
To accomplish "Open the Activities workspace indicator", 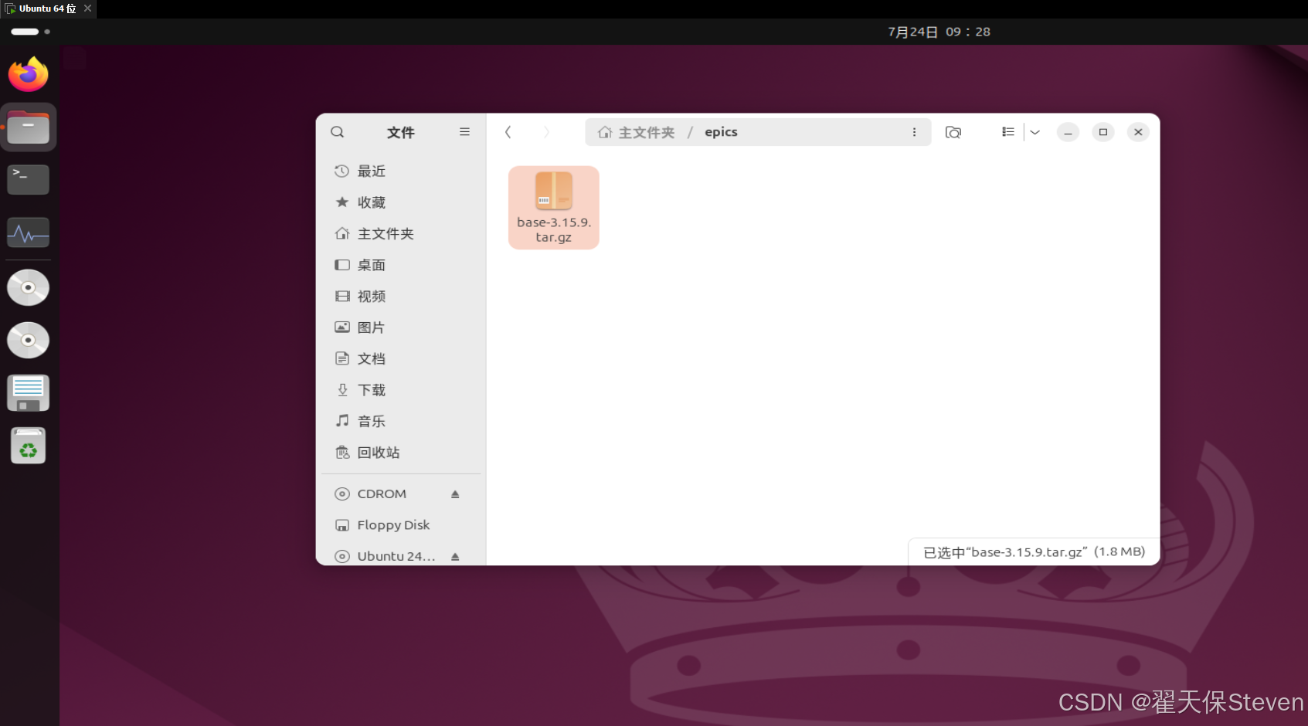I will click(30, 32).
